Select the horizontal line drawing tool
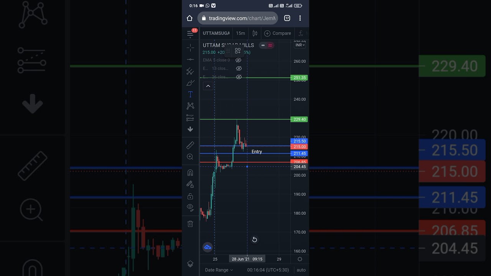This screenshot has width=491, height=276. (190, 59)
